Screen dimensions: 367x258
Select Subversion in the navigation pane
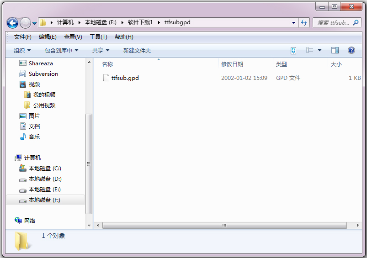38,74
